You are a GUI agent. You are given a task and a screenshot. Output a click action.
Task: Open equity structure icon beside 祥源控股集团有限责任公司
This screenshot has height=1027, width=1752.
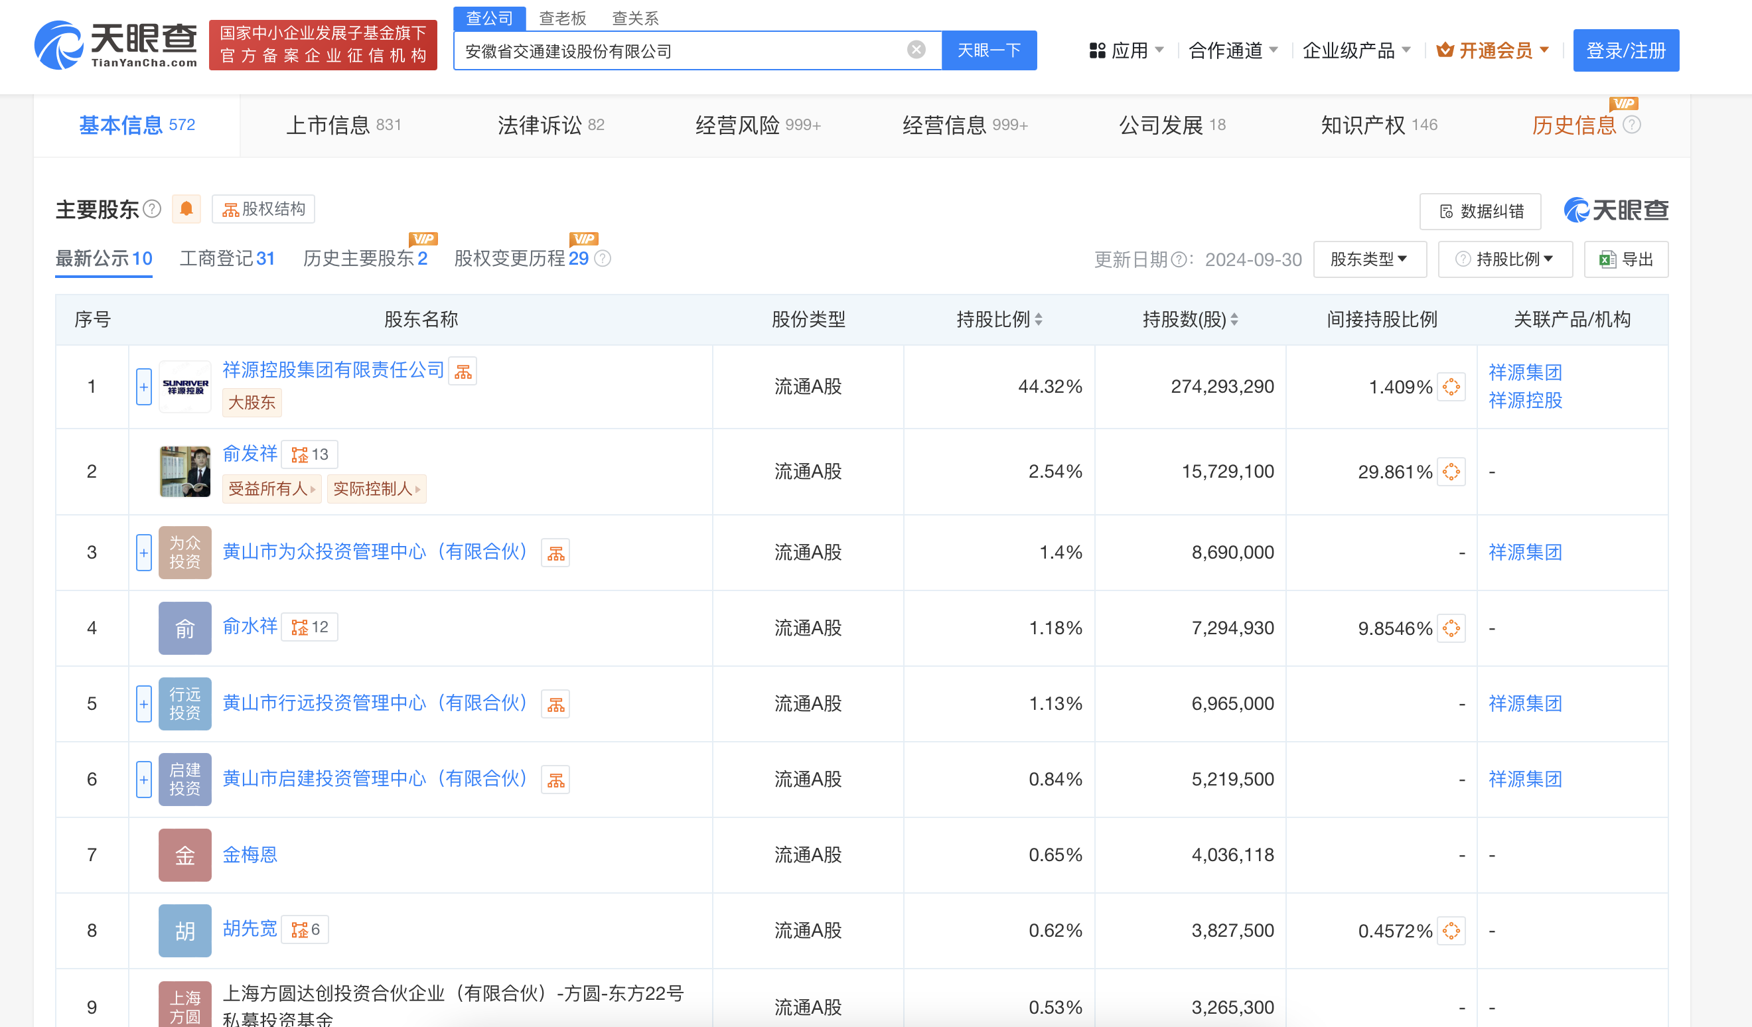(x=463, y=372)
